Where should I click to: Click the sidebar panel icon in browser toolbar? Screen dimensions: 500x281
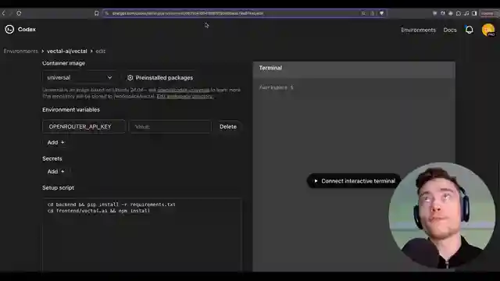point(474,13)
